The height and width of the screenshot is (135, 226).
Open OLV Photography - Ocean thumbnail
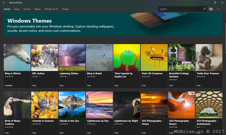pos(154,105)
